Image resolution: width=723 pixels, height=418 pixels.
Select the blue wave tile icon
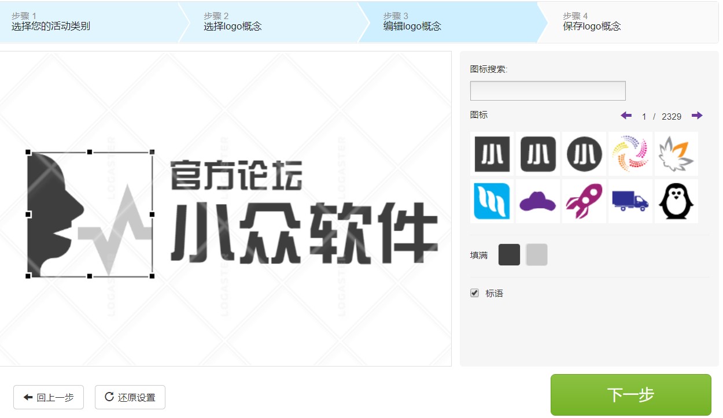click(x=492, y=201)
